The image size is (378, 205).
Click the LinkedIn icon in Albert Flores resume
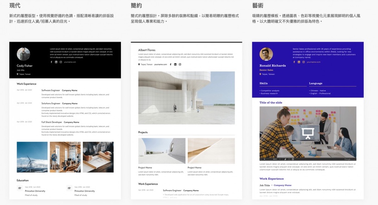point(175,64)
